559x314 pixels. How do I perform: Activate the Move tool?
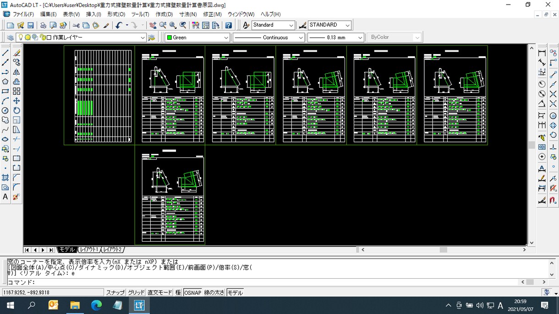(x=16, y=101)
